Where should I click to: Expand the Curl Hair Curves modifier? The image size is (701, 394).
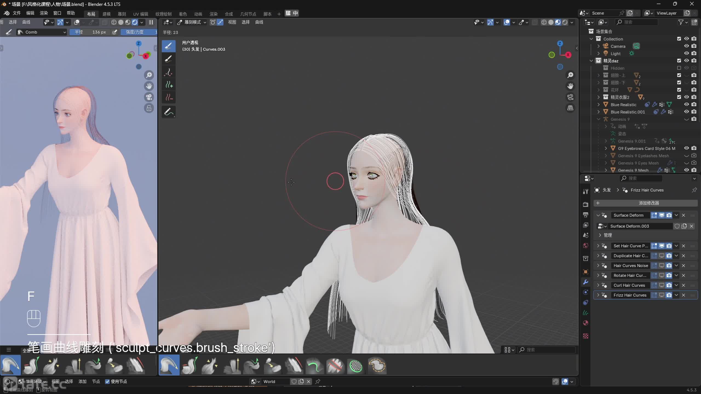click(x=598, y=285)
